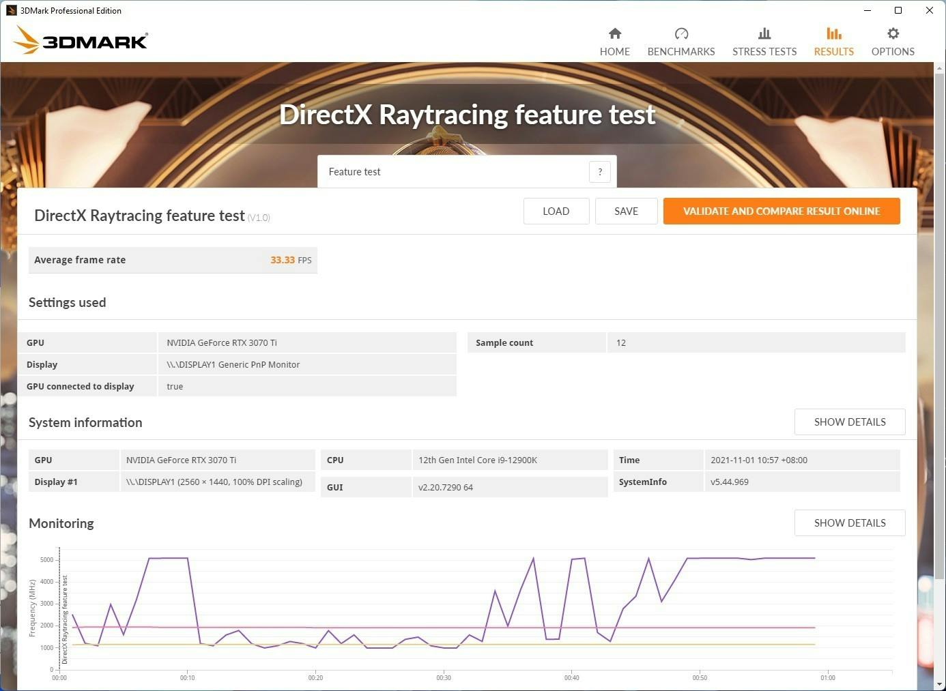Open Options via the gear icon
Screen dimensions: 946x691
pyautogui.click(x=893, y=33)
